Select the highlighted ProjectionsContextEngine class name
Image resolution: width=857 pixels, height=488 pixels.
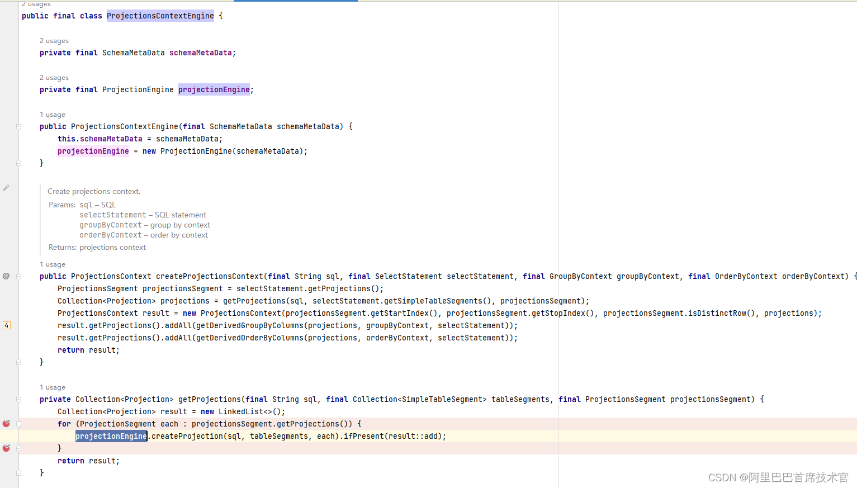click(x=160, y=16)
